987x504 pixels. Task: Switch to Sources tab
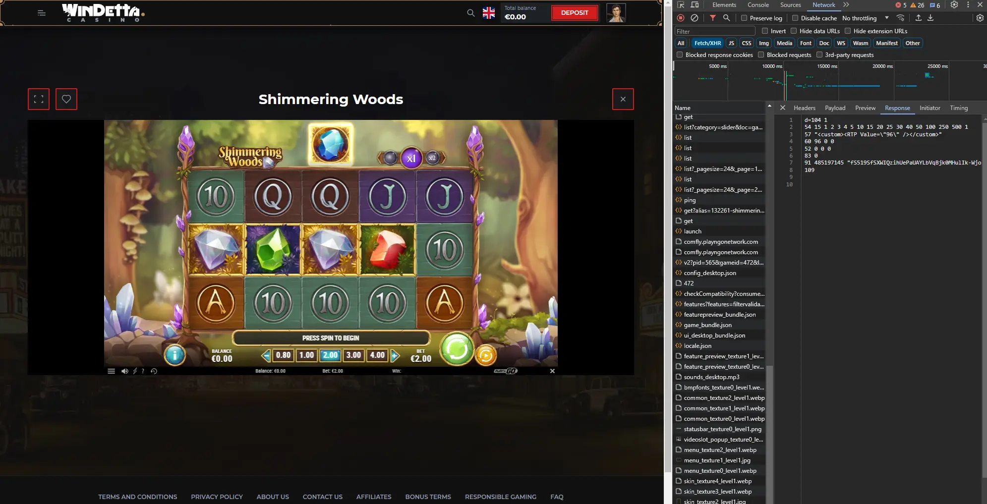(790, 5)
